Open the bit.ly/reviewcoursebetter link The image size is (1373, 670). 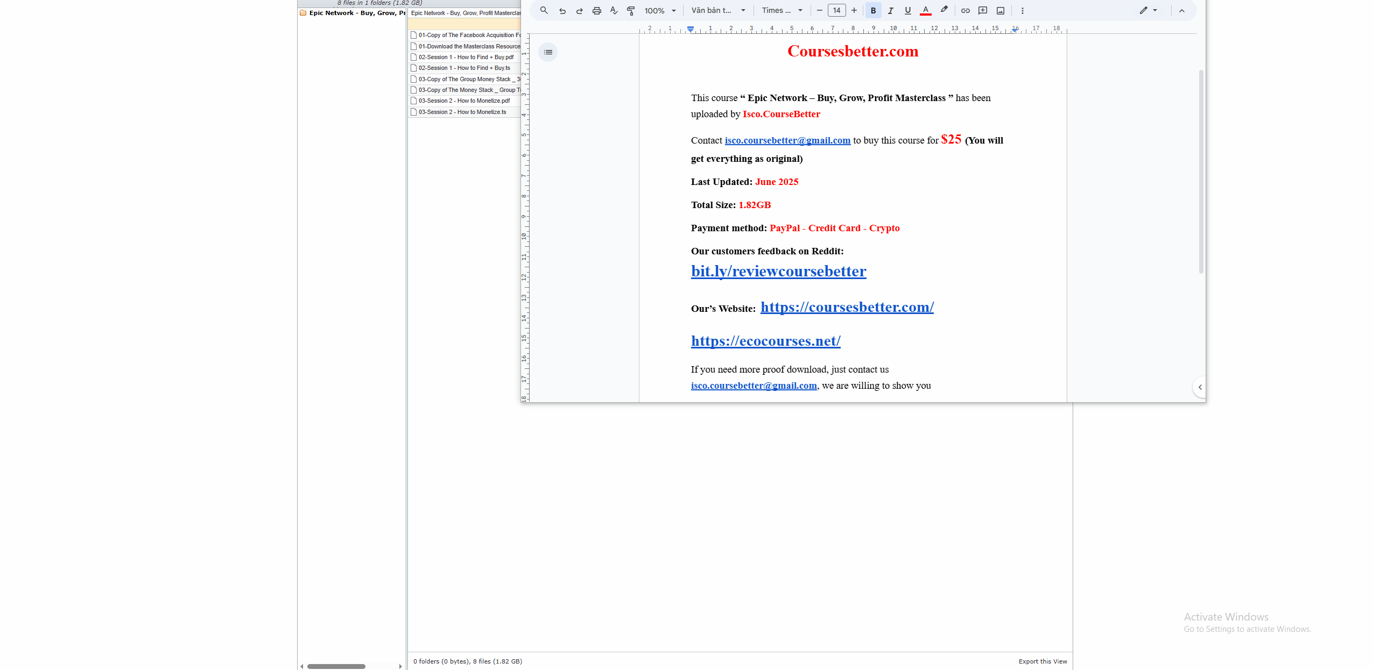[778, 271]
